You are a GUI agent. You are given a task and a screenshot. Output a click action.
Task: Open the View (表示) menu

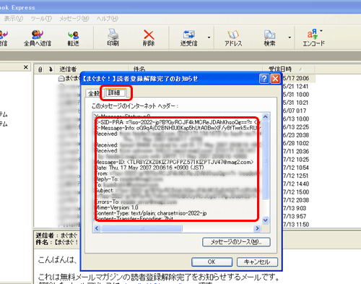tap(14, 19)
